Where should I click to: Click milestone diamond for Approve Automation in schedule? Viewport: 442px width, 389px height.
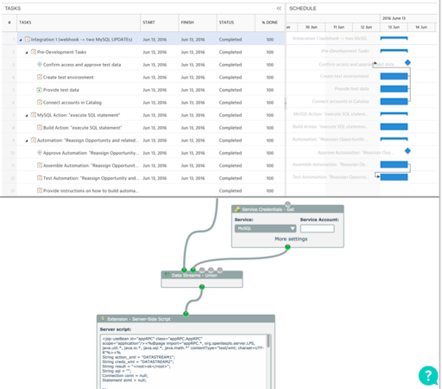pyautogui.click(x=407, y=150)
